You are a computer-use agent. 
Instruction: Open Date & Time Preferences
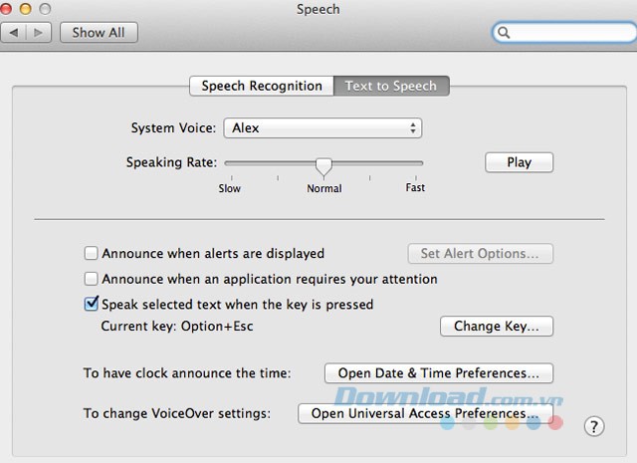click(438, 373)
